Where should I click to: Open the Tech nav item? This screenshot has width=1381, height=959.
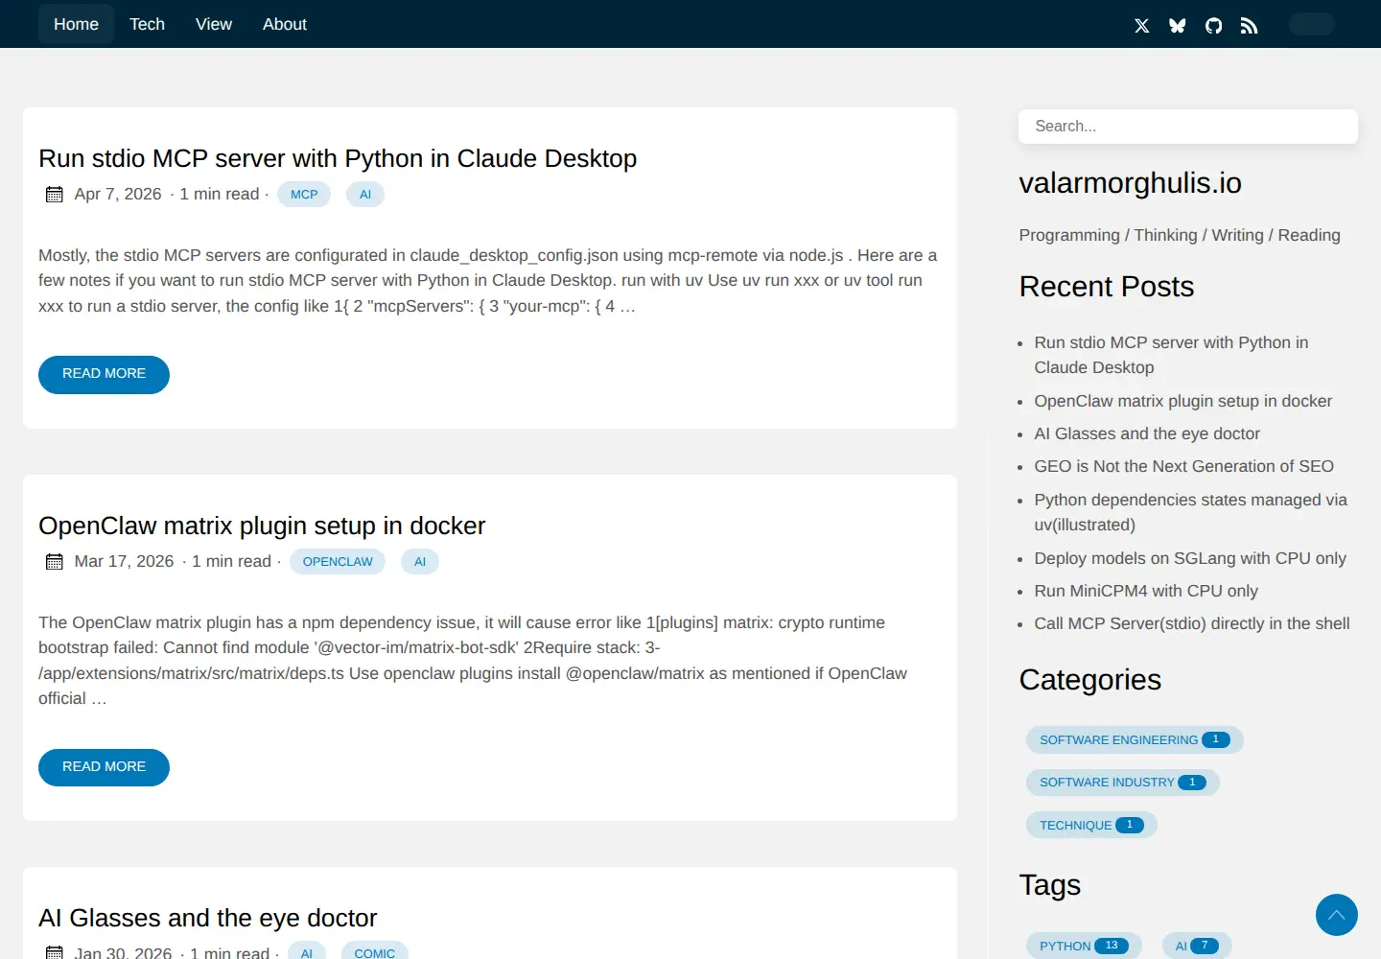click(147, 24)
